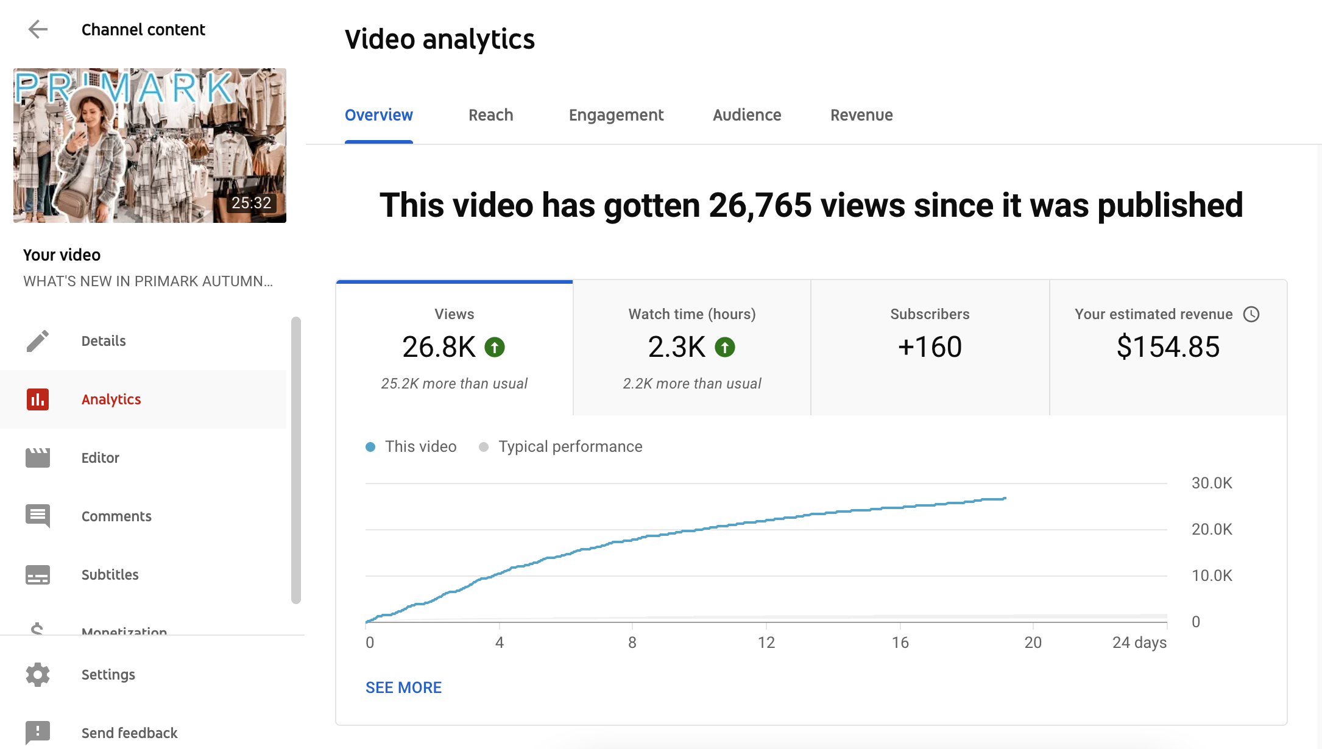
Task: Click the Video analytics page title
Action: point(440,40)
